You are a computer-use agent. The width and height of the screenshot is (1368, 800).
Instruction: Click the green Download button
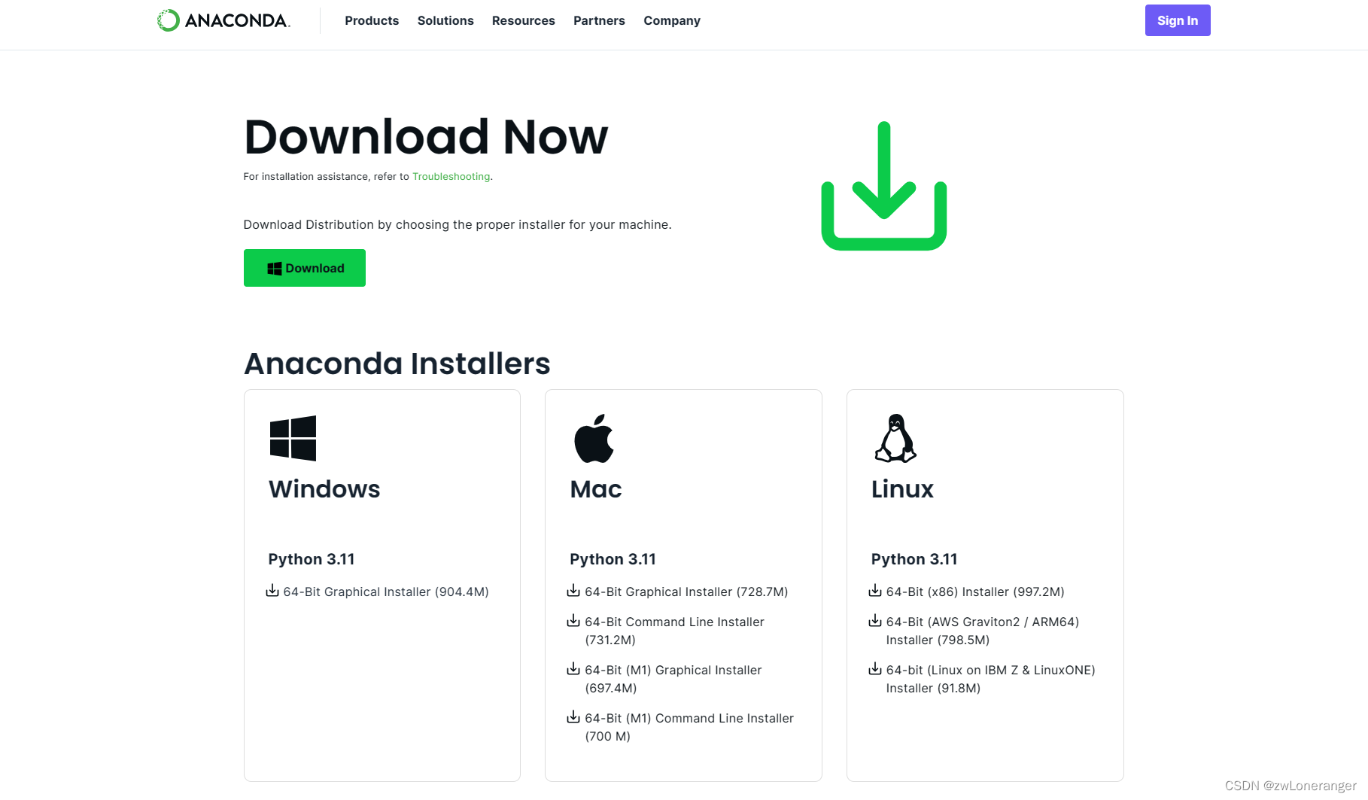pos(305,268)
